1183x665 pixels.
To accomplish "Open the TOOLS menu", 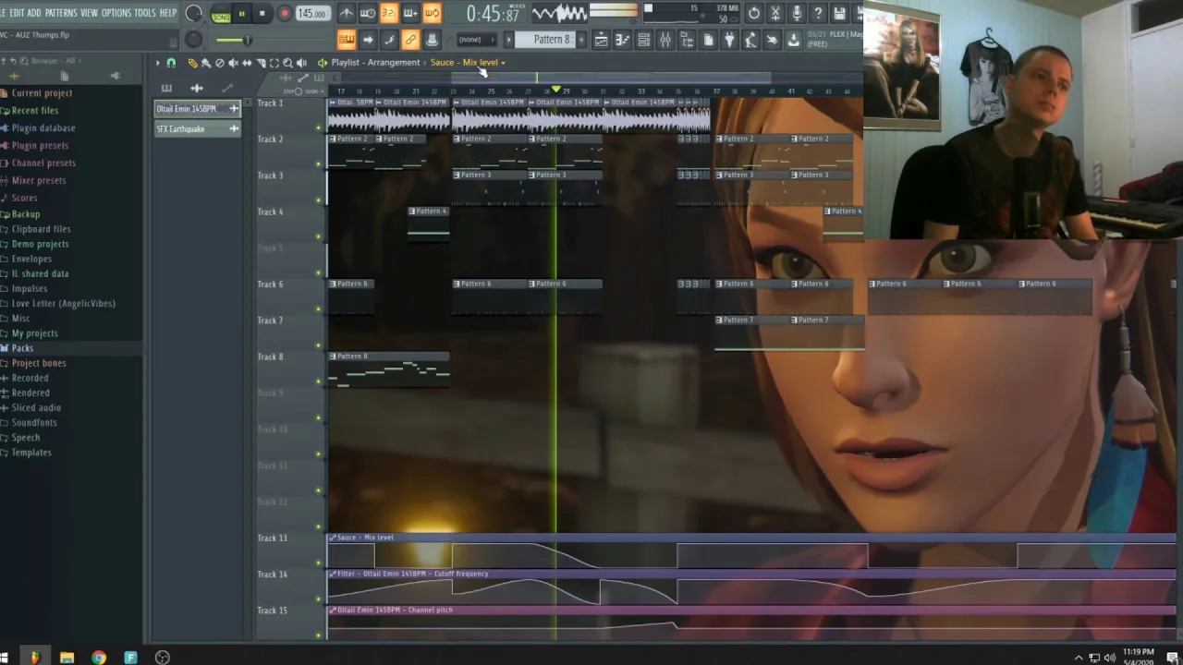I will (145, 13).
